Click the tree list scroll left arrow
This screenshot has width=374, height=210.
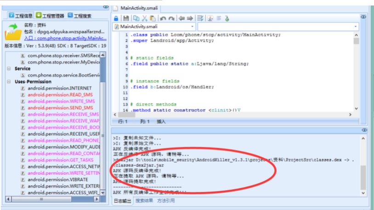8,199
